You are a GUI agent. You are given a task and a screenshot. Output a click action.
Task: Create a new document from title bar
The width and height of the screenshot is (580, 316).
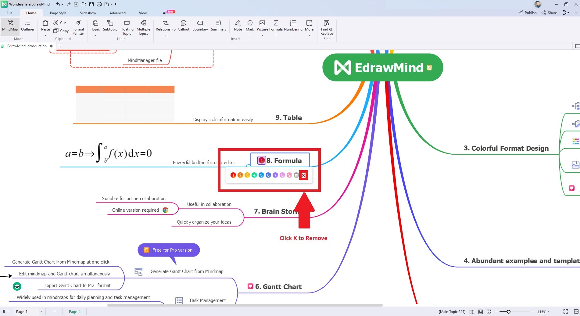point(76,4)
